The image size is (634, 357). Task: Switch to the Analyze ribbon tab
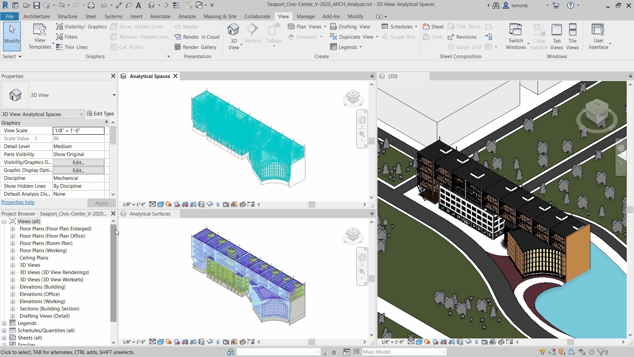click(187, 16)
